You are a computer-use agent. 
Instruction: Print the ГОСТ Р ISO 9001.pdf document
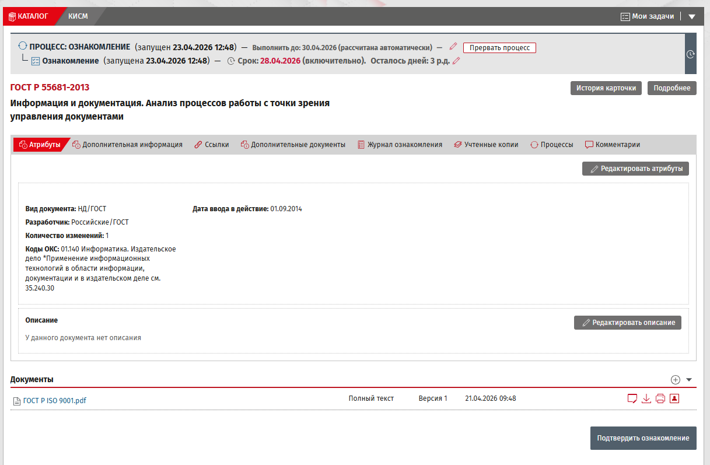[x=660, y=399]
